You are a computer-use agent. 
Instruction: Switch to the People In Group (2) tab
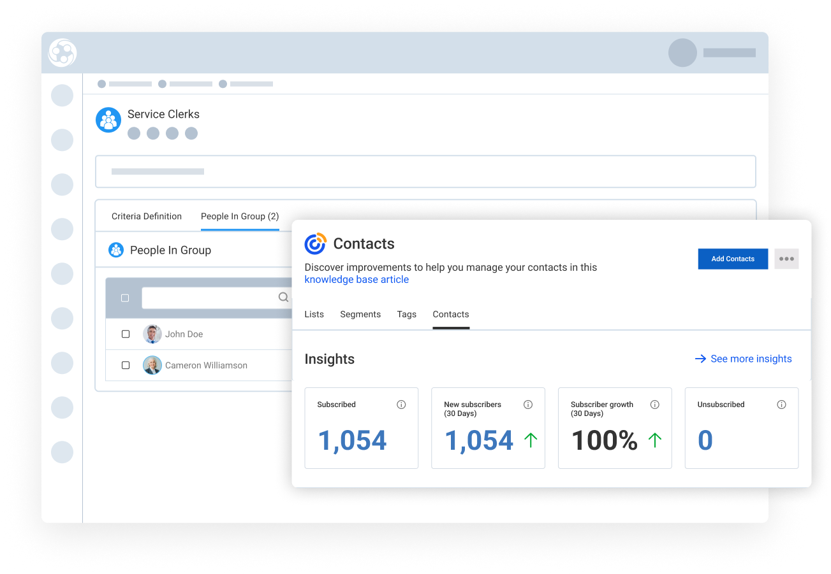[x=240, y=217]
